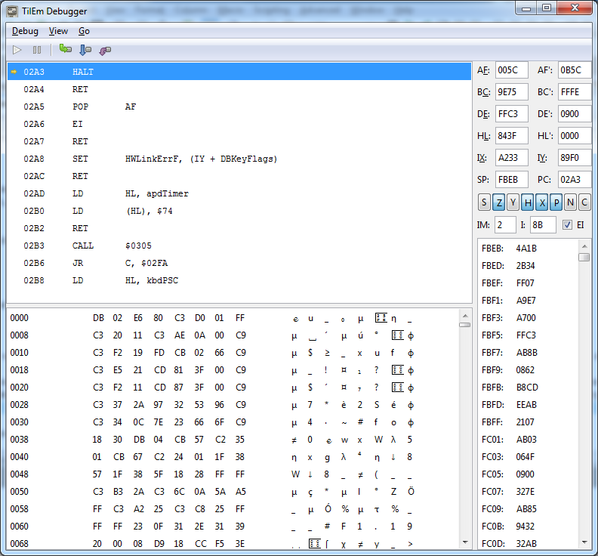Toggle the Z flag button
Screen dimensions: 598x556
tap(498, 202)
